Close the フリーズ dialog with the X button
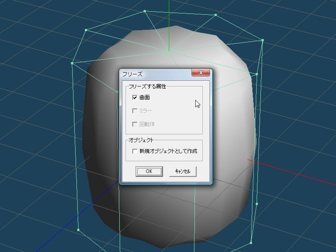Image resolution: width=336 pixels, height=252 pixels. click(201, 73)
